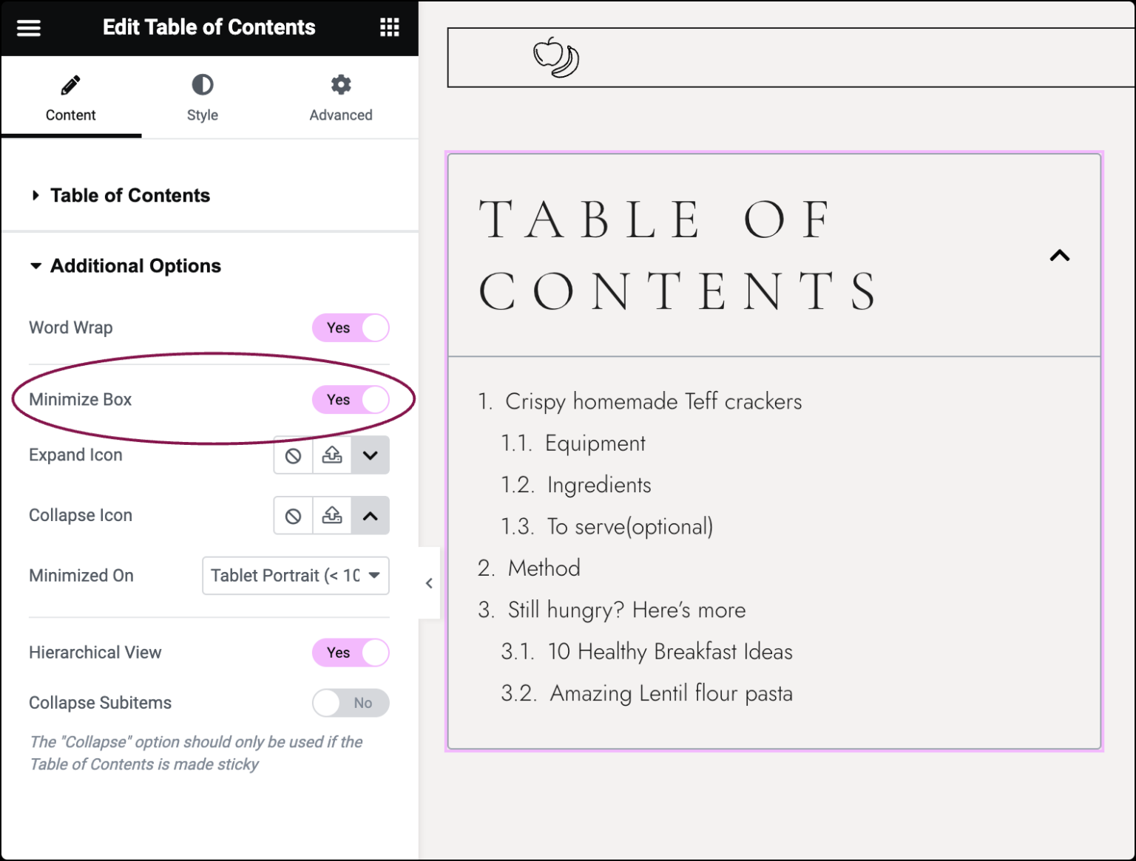Turn off the Word Wrap toggle
This screenshot has width=1136, height=861.
tap(351, 327)
